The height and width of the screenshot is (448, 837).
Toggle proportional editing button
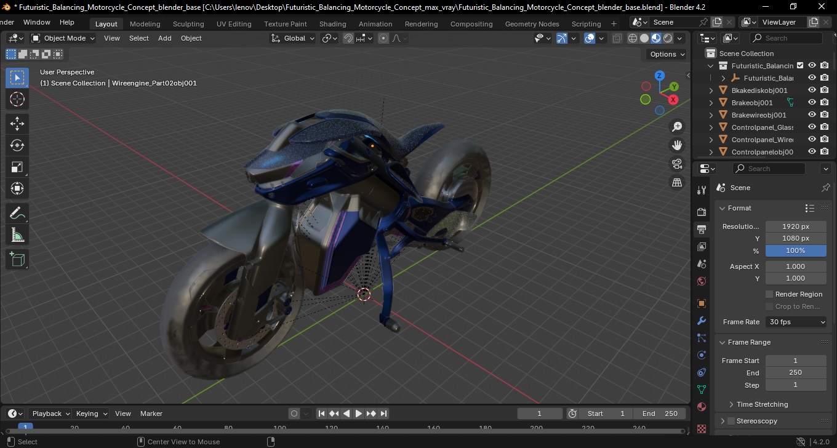click(383, 38)
